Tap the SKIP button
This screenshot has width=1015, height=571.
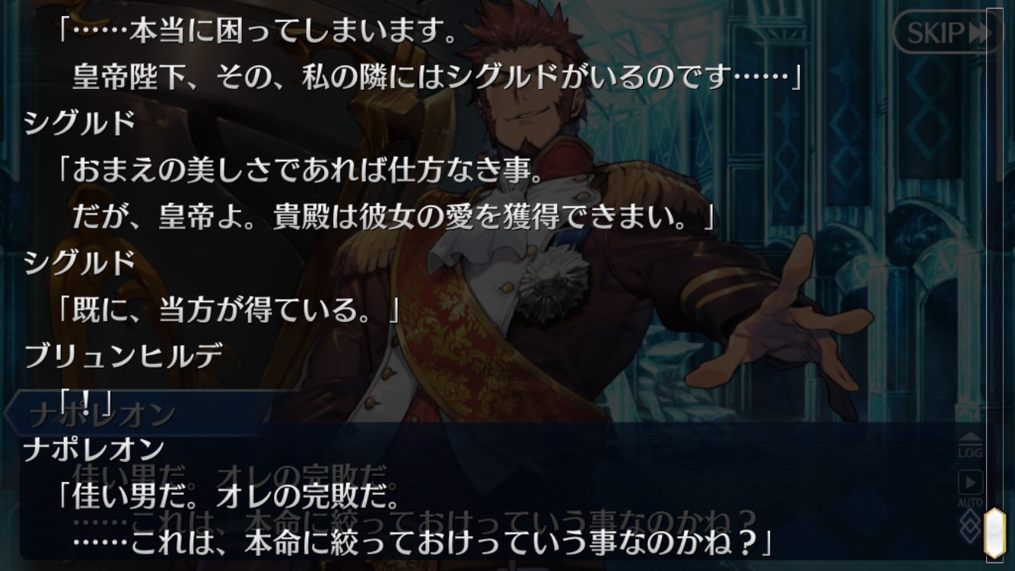click(x=945, y=32)
